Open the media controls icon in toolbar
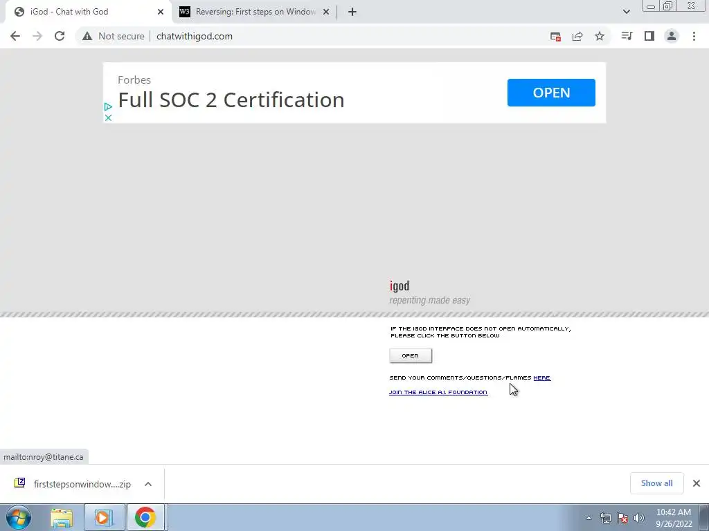This screenshot has height=531, width=709. point(627,36)
